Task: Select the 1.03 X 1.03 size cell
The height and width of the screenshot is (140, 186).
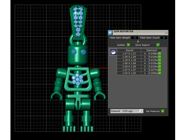Action: point(129,73)
